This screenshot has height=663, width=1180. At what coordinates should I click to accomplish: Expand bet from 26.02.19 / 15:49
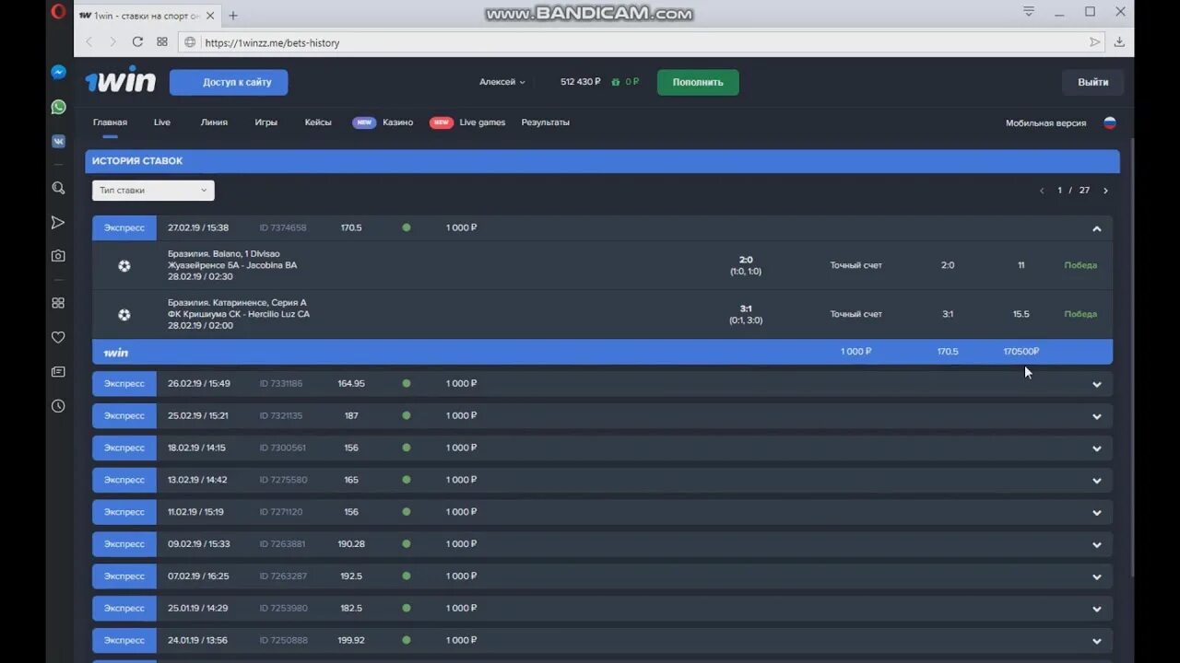point(1096,384)
